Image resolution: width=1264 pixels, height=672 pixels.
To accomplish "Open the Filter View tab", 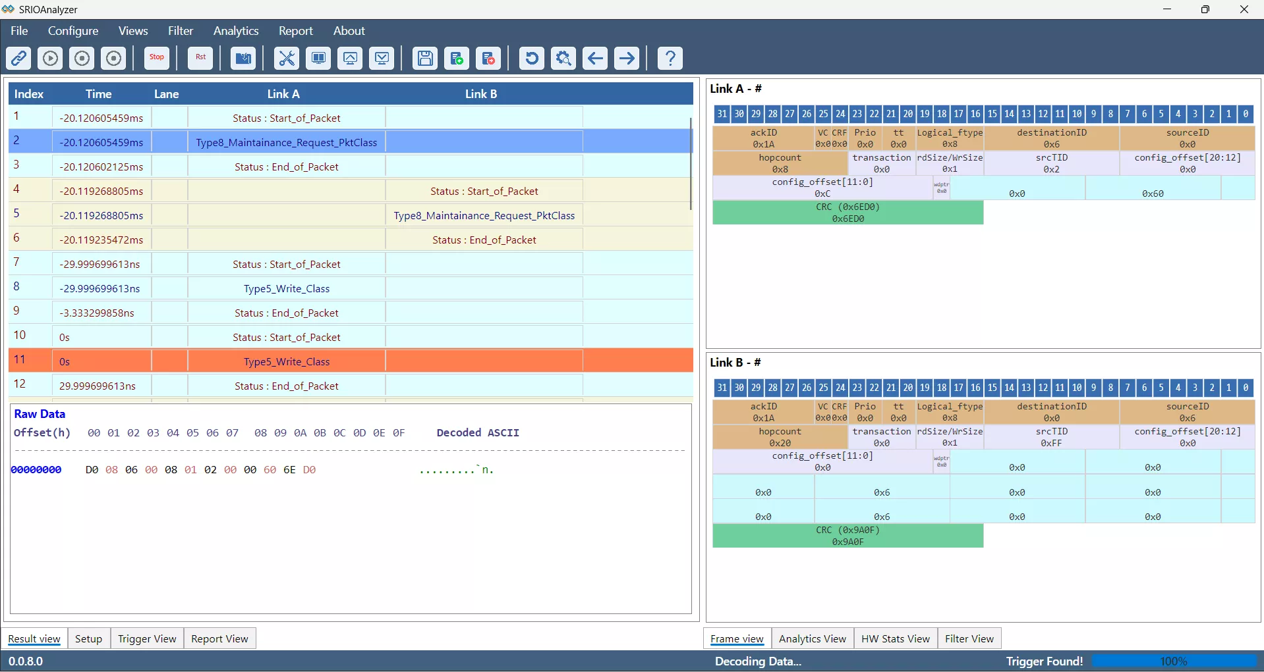I will pos(969,638).
